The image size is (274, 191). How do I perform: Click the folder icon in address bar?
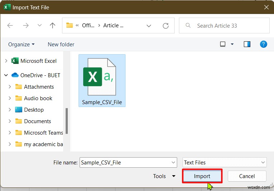(x=69, y=25)
